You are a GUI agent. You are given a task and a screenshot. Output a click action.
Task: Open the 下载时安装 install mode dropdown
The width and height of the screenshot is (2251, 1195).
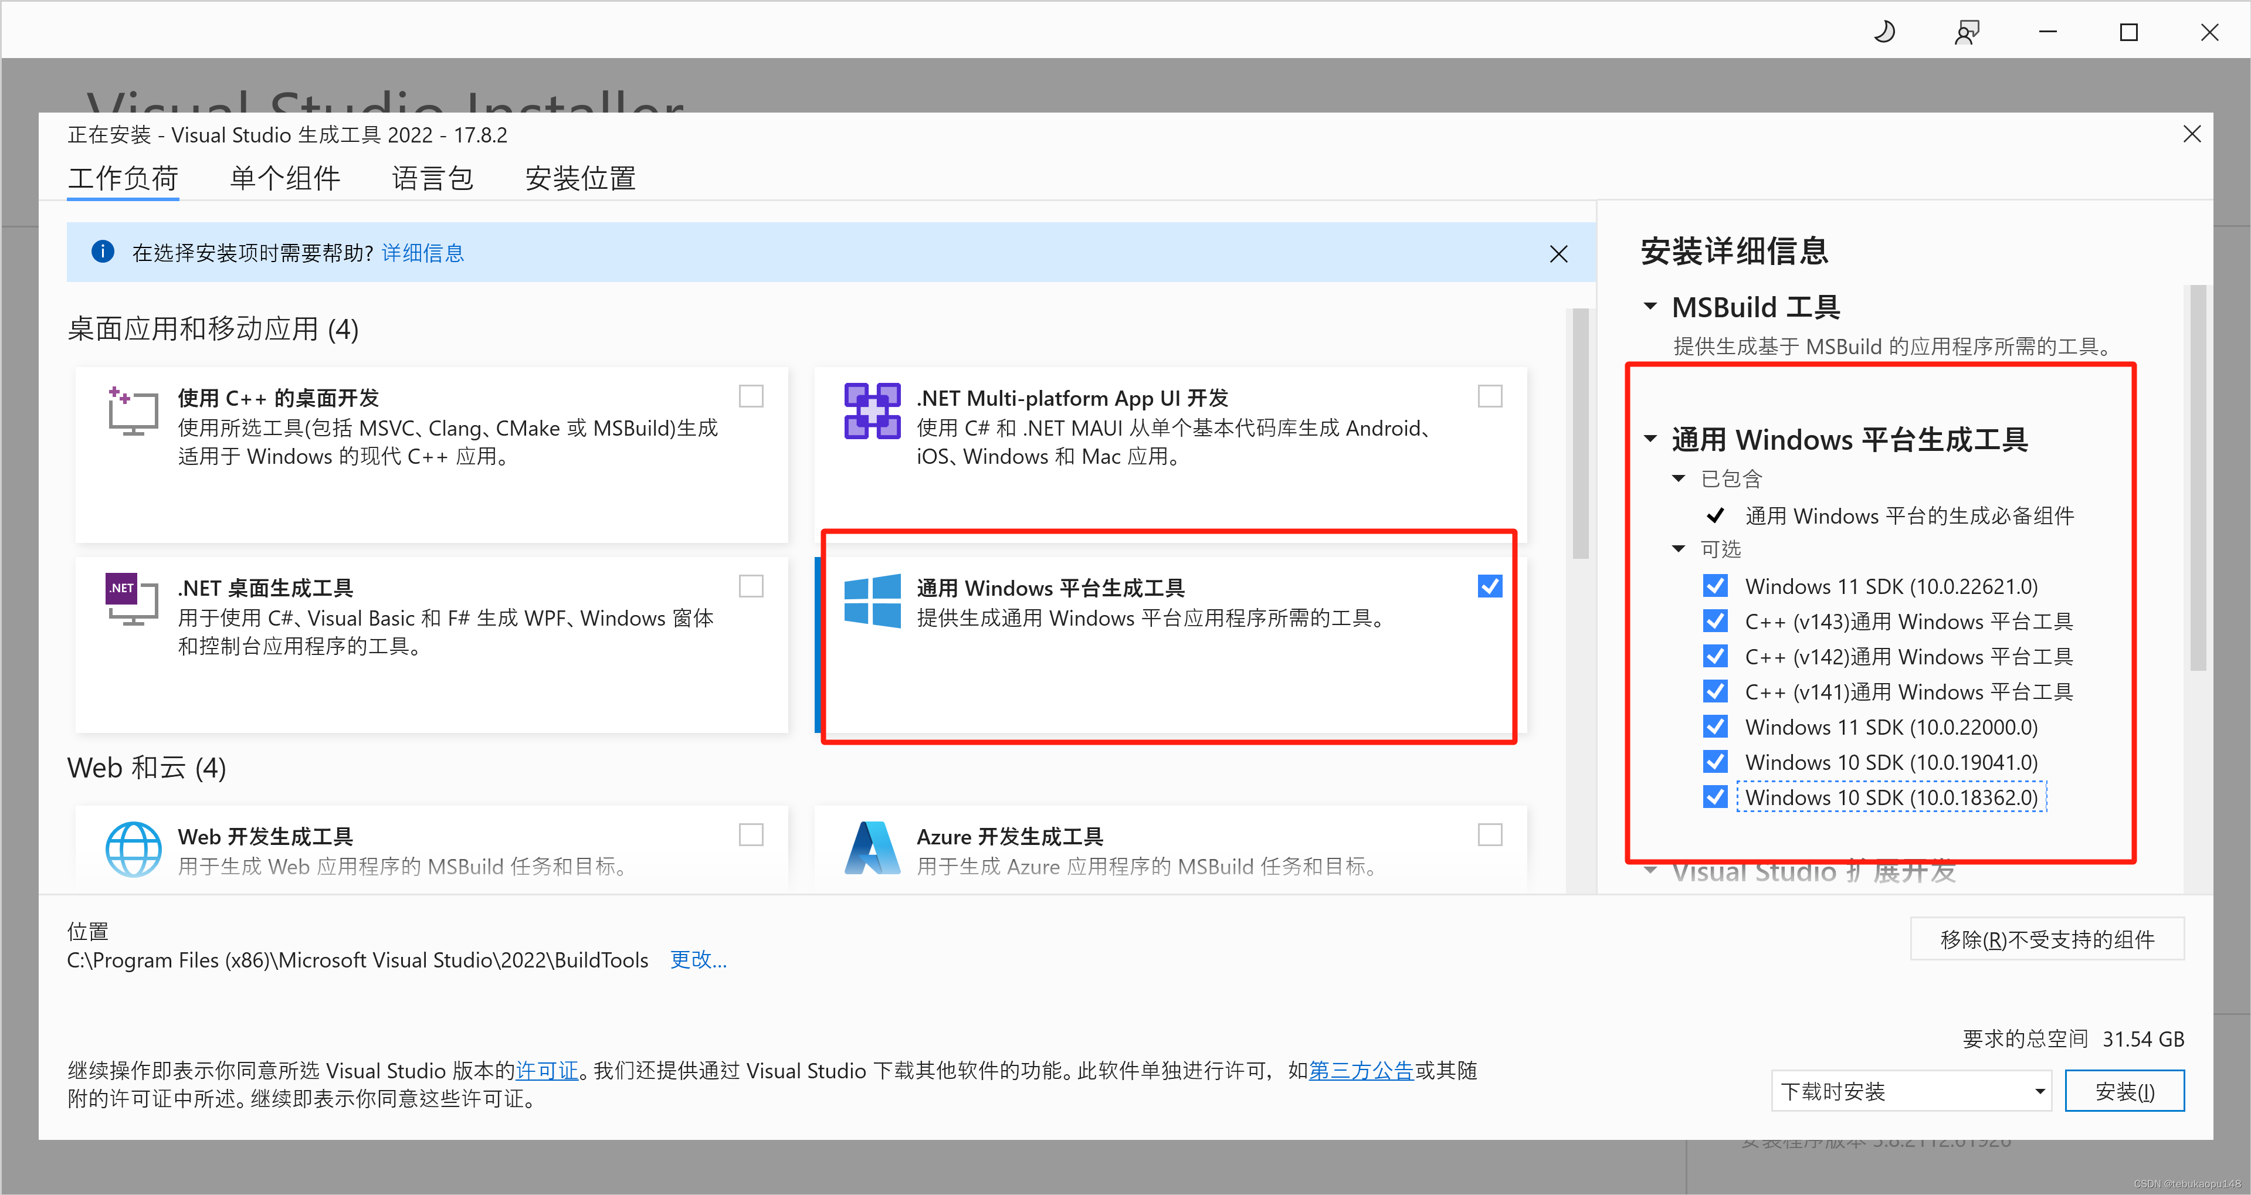point(1911,1091)
